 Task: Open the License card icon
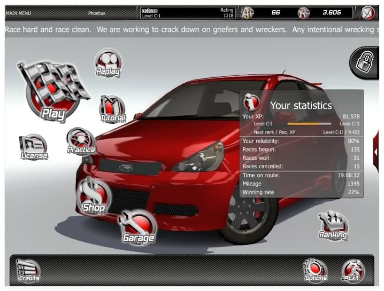click(33, 147)
